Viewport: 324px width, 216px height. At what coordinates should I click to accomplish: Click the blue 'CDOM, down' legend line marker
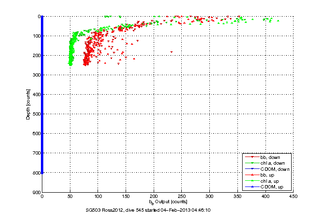pyautogui.click(x=252, y=169)
